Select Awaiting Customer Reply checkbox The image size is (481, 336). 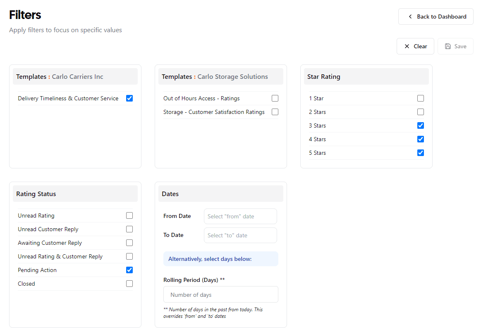pyautogui.click(x=129, y=243)
